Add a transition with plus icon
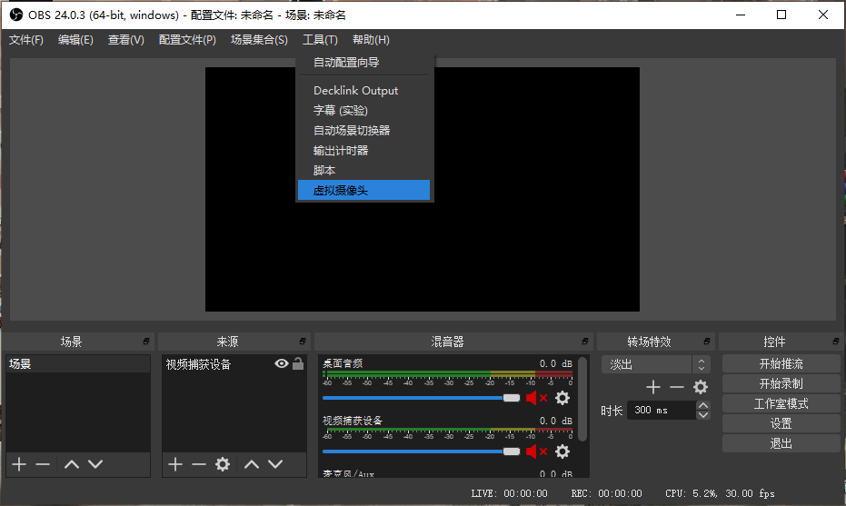 coord(652,387)
